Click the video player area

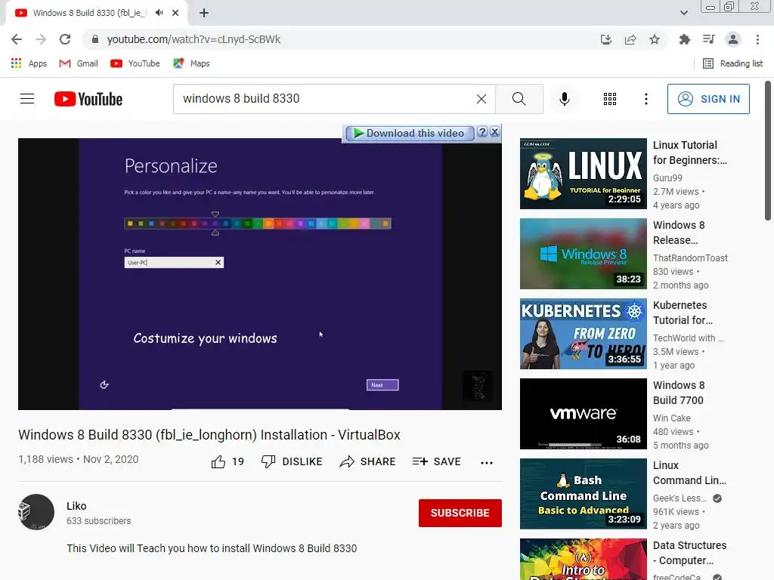point(260,273)
